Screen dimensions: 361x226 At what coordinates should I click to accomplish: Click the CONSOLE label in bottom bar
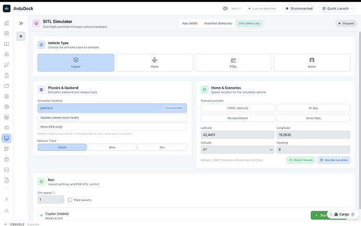[x=17, y=224]
